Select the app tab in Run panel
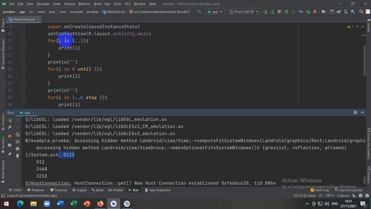The height and width of the screenshot is (209, 371). coord(26,113)
